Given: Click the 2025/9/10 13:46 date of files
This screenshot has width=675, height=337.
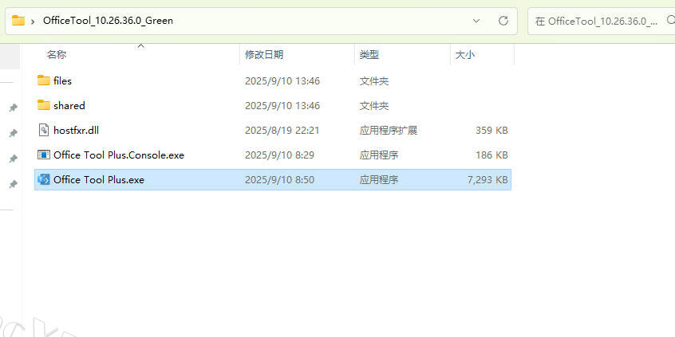Looking at the screenshot, I should (x=282, y=80).
